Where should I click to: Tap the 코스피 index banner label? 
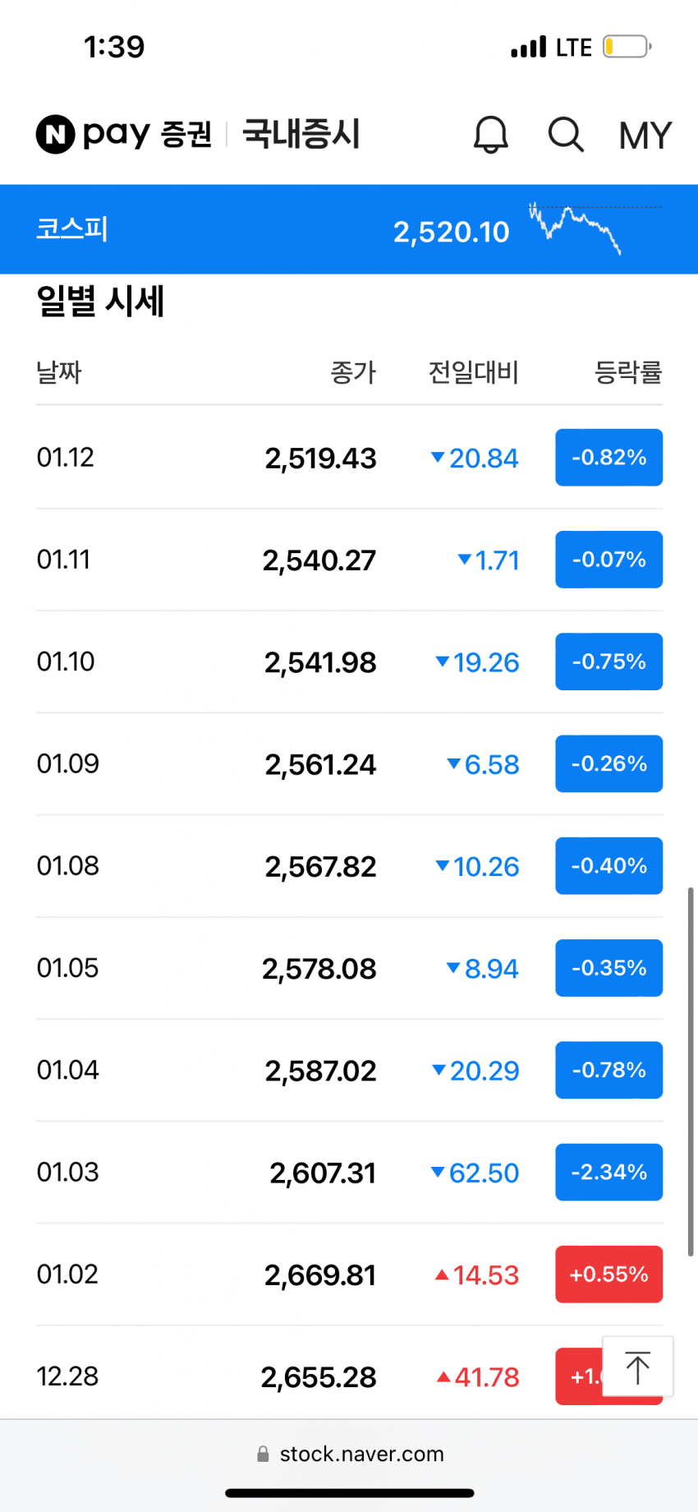[x=72, y=228]
